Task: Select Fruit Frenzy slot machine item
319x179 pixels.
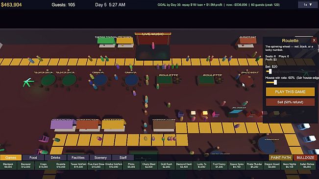Action: click(219, 165)
